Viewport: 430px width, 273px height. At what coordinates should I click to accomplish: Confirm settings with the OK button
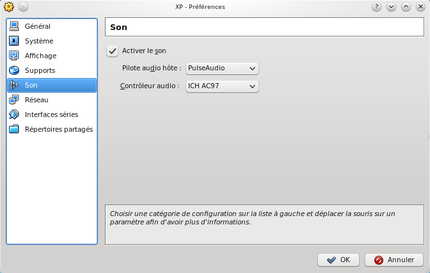point(338,260)
